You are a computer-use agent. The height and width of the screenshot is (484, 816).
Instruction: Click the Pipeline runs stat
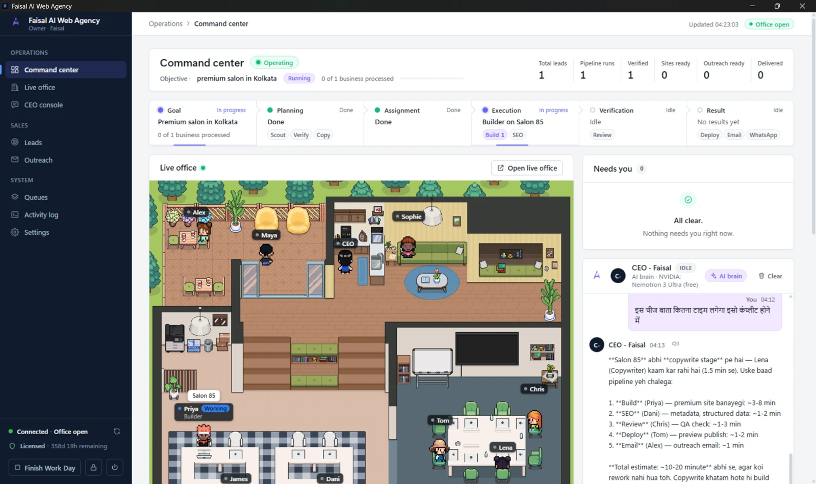(x=597, y=70)
